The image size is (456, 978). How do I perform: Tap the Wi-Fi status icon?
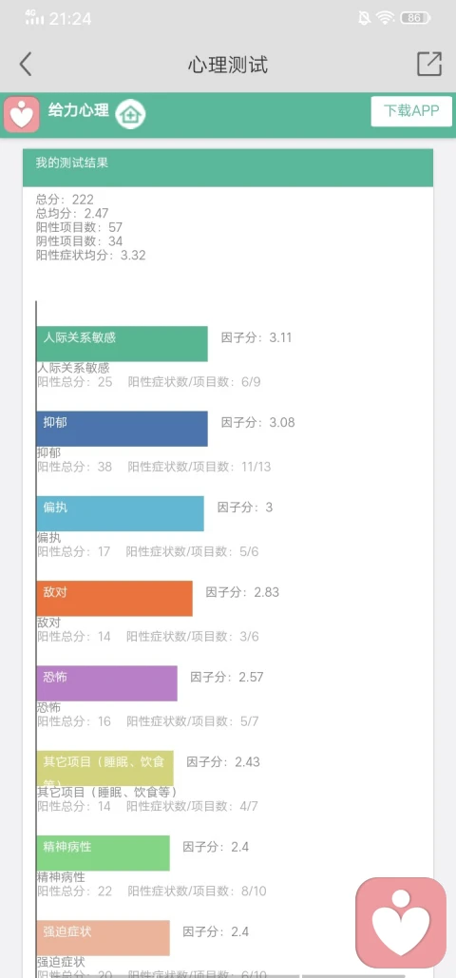pyautogui.click(x=386, y=18)
